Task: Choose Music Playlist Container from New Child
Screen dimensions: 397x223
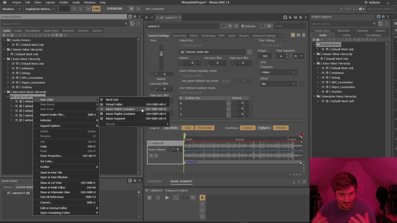Action: point(134,114)
